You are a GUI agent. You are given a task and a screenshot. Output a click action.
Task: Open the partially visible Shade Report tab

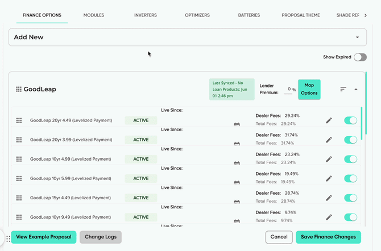tap(347, 15)
